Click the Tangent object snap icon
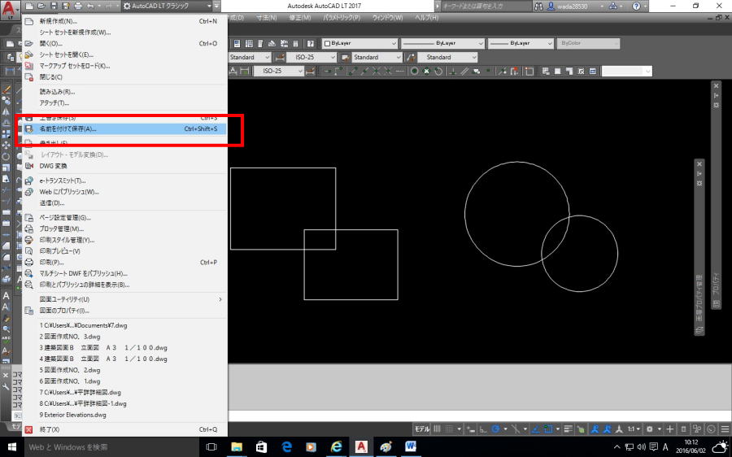732x457 pixels. 438,71
